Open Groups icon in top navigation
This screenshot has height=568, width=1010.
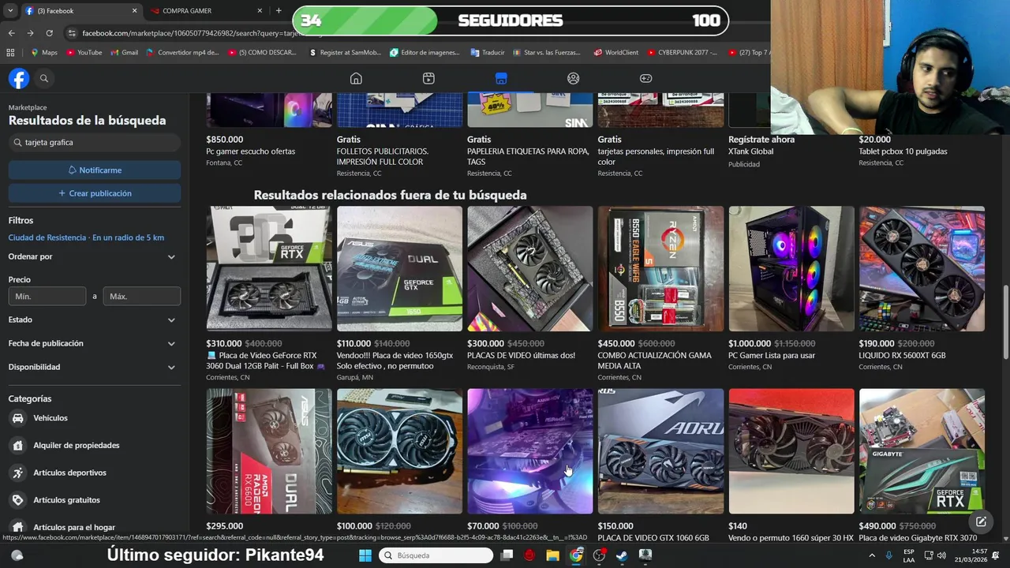tap(574, 78)
